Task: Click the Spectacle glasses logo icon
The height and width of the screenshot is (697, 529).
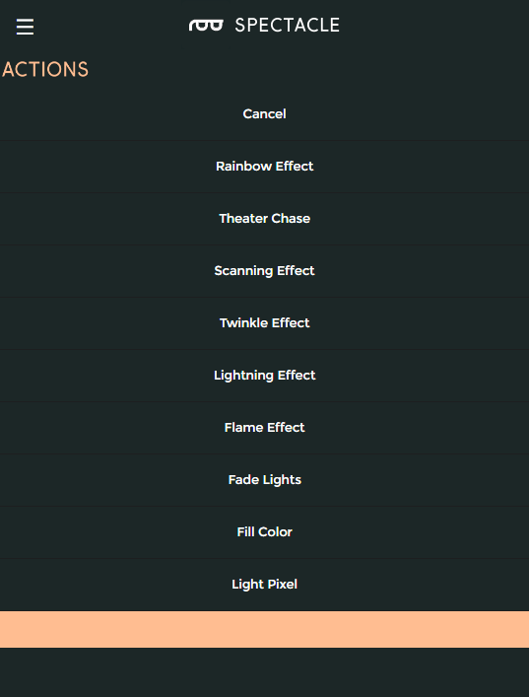Action: (206, 26)
